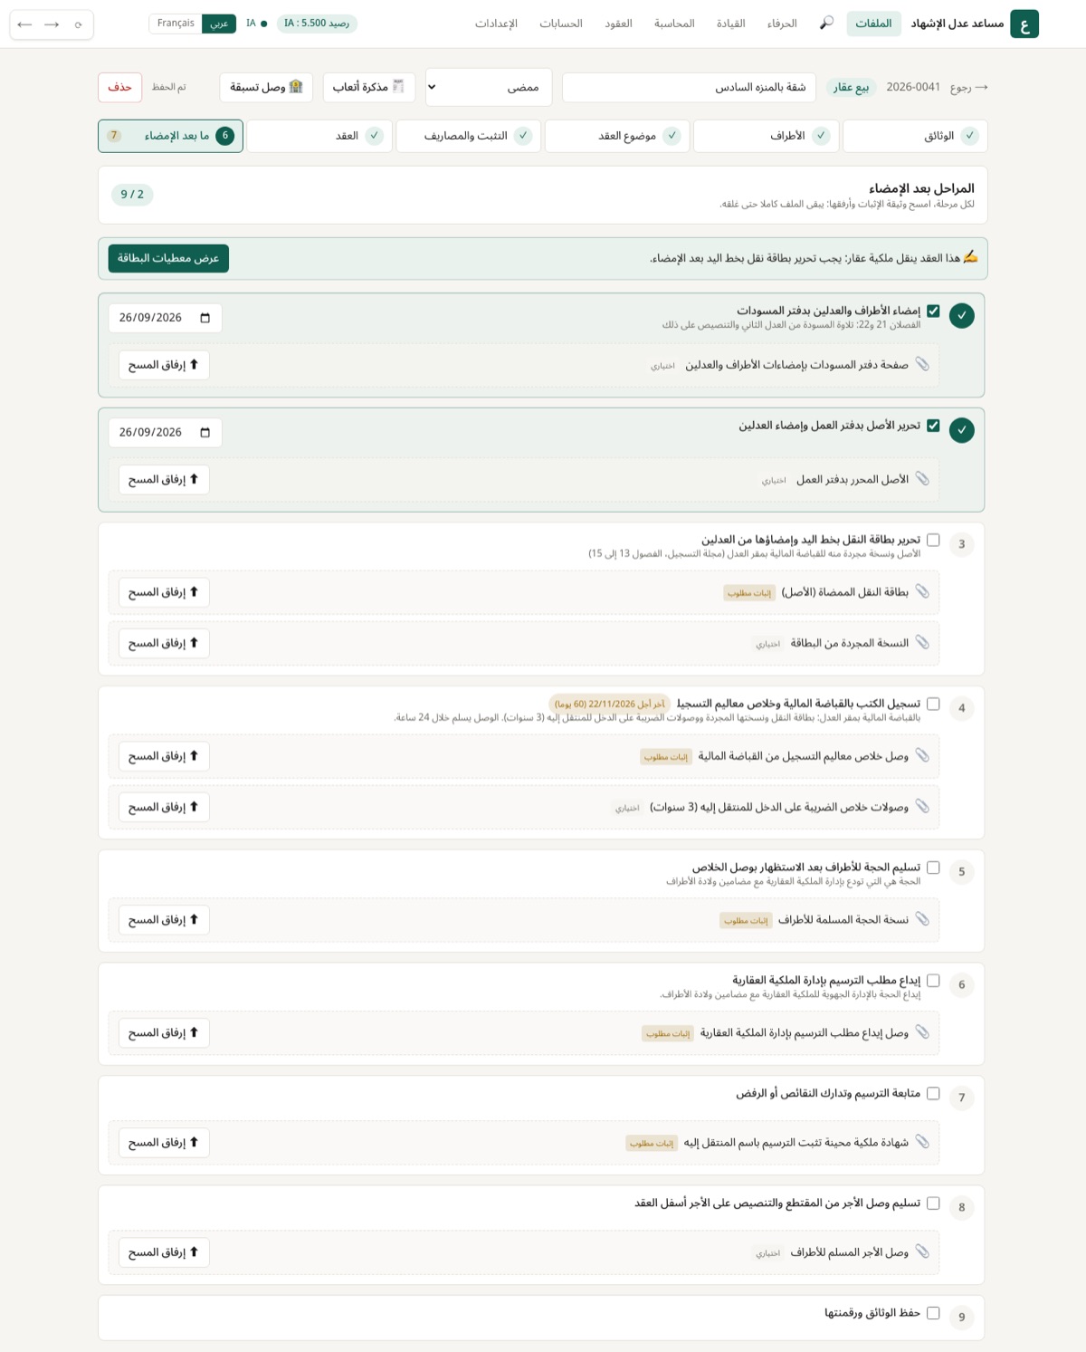Check تسجيل الكتب بالقباضة المالية

pyautogui.click(x=933, y=704)
